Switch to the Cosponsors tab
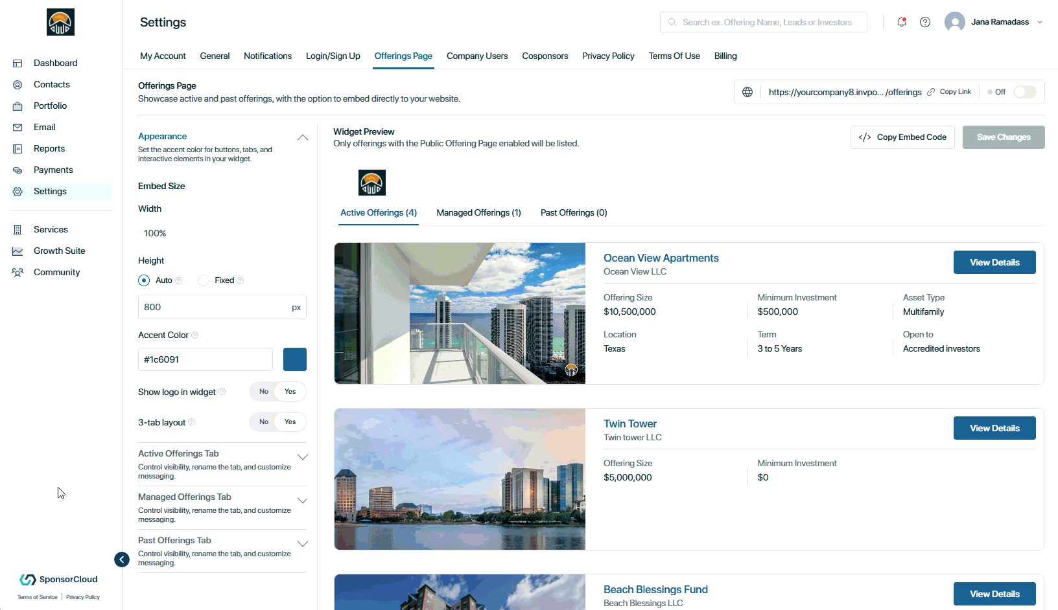Screen dimensions: 1058x610 tap(545, 56)
